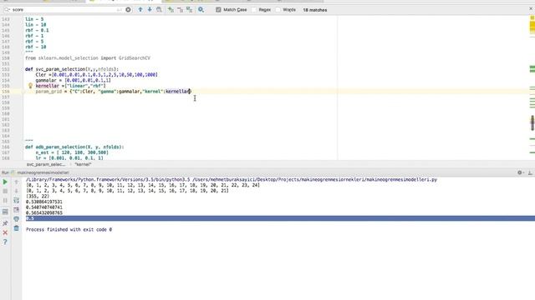Click output line 0.540740740741

(x=44, y=207)
